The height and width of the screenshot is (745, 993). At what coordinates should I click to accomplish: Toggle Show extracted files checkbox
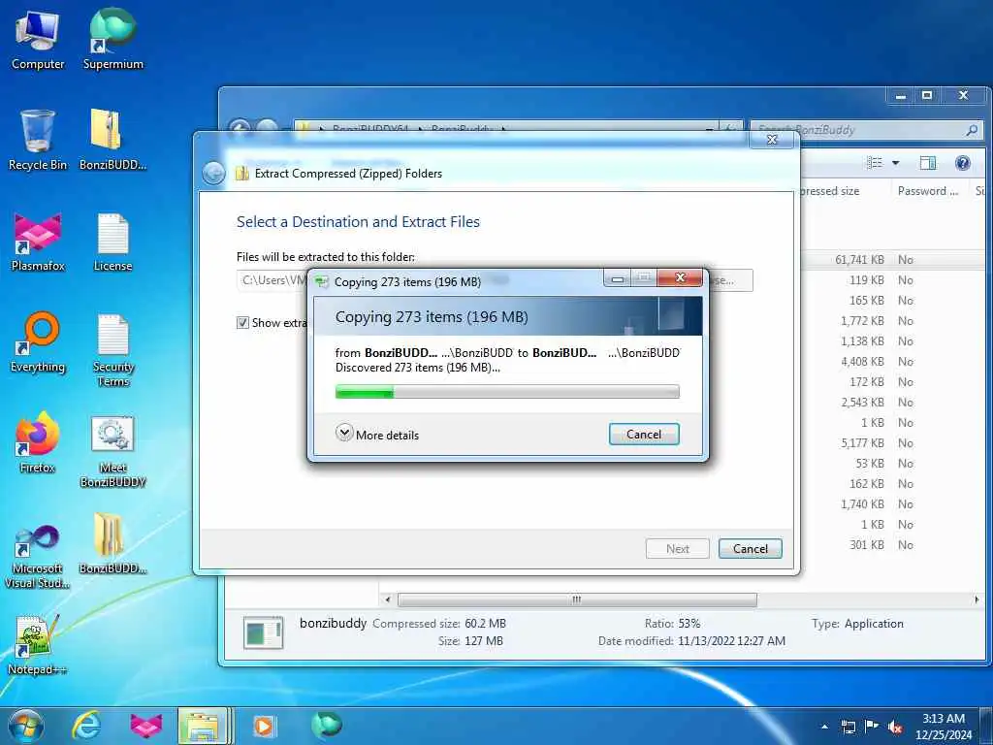242,323
